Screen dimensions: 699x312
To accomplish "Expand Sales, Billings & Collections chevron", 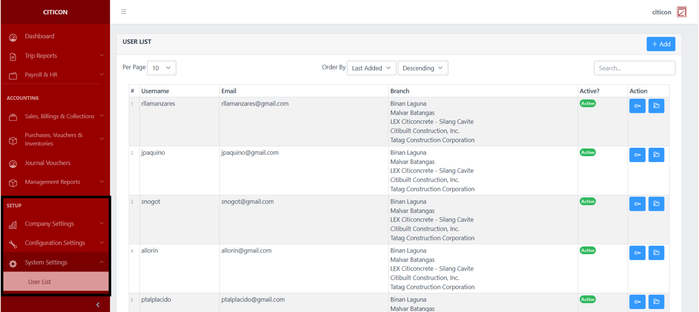I will coord(102,116).
